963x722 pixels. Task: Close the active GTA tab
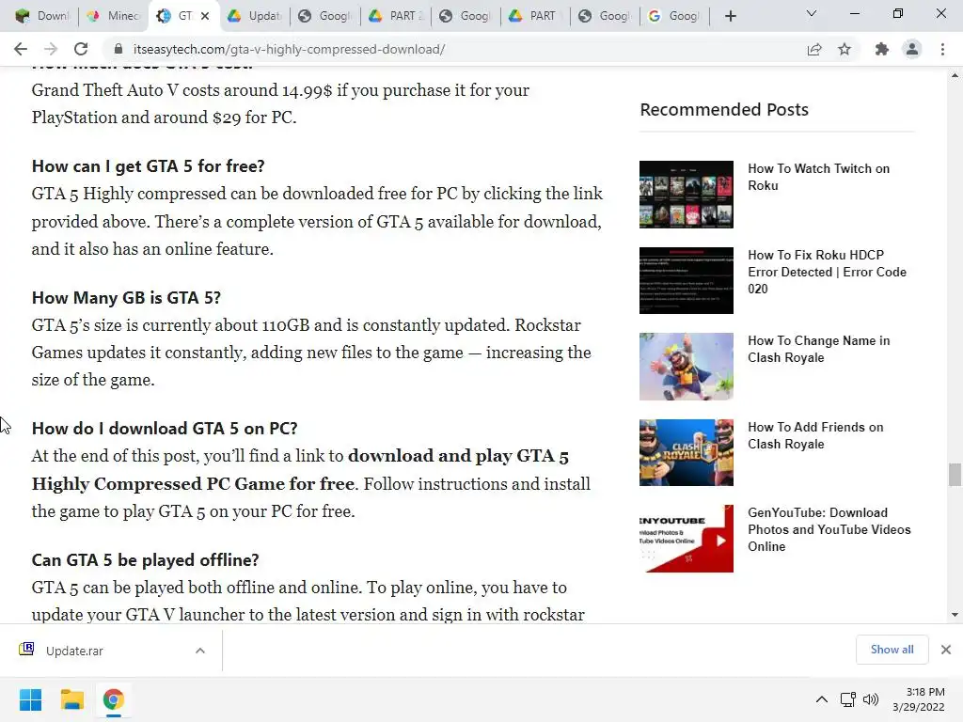tap(205, 16)
